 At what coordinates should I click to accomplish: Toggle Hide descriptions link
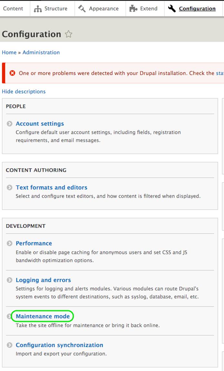click(24, 91)
